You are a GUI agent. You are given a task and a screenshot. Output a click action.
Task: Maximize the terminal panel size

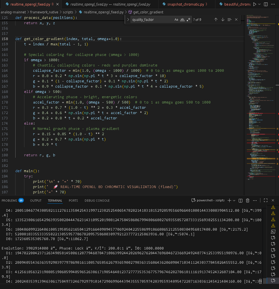265,200
